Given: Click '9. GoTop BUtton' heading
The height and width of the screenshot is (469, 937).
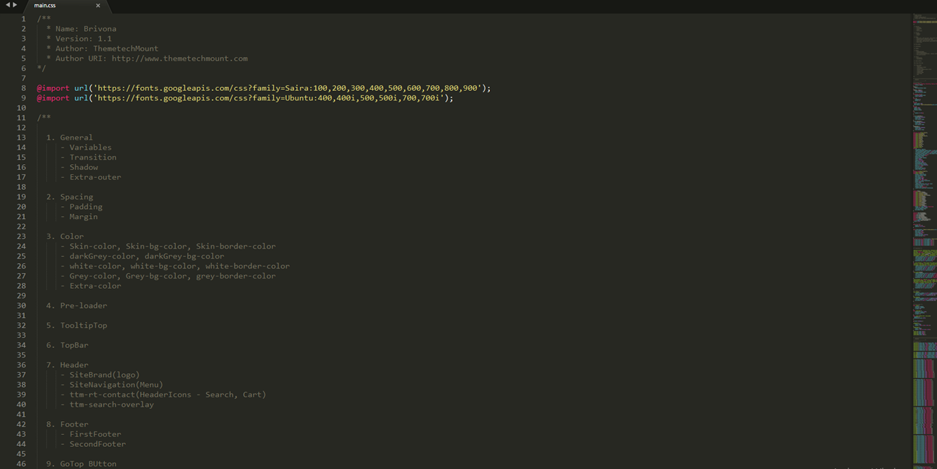Looking at the screenshot, I should point(81,464).
